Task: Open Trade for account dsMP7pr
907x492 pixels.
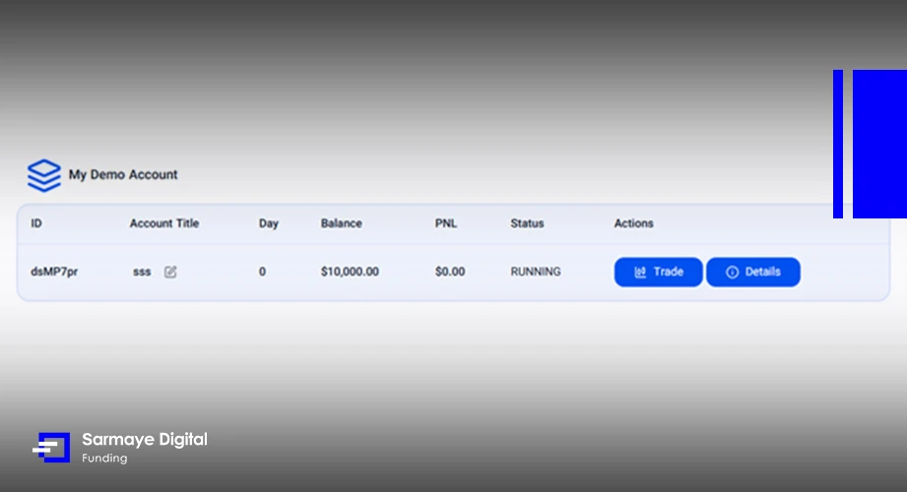Action: pos(658,272)
